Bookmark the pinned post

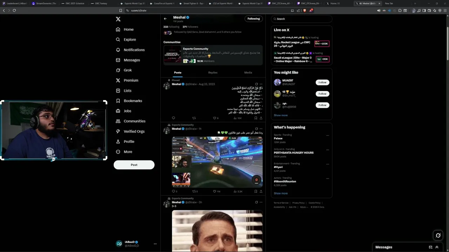pyautogui.click(x=256, y=118)
